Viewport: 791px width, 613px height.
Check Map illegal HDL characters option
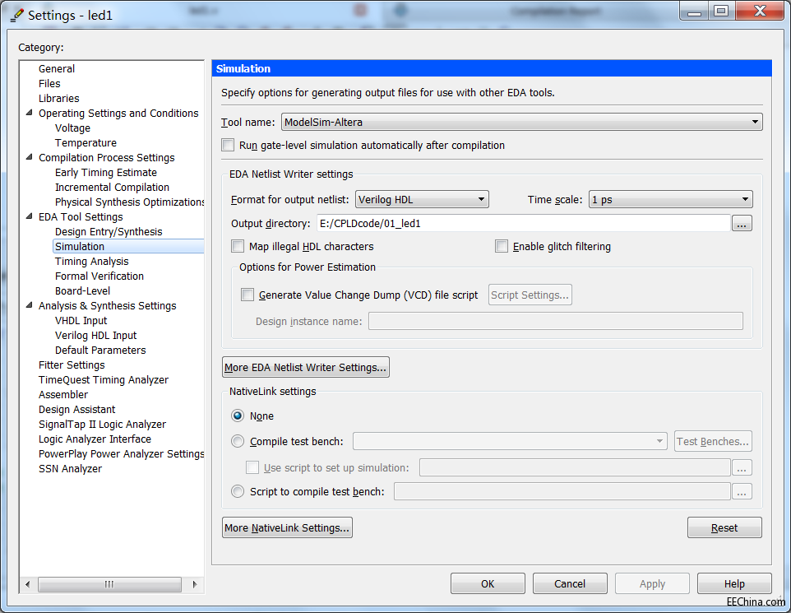238,246
